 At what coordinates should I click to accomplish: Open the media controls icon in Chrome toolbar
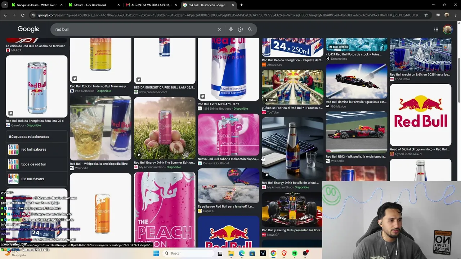click(438, 15)
